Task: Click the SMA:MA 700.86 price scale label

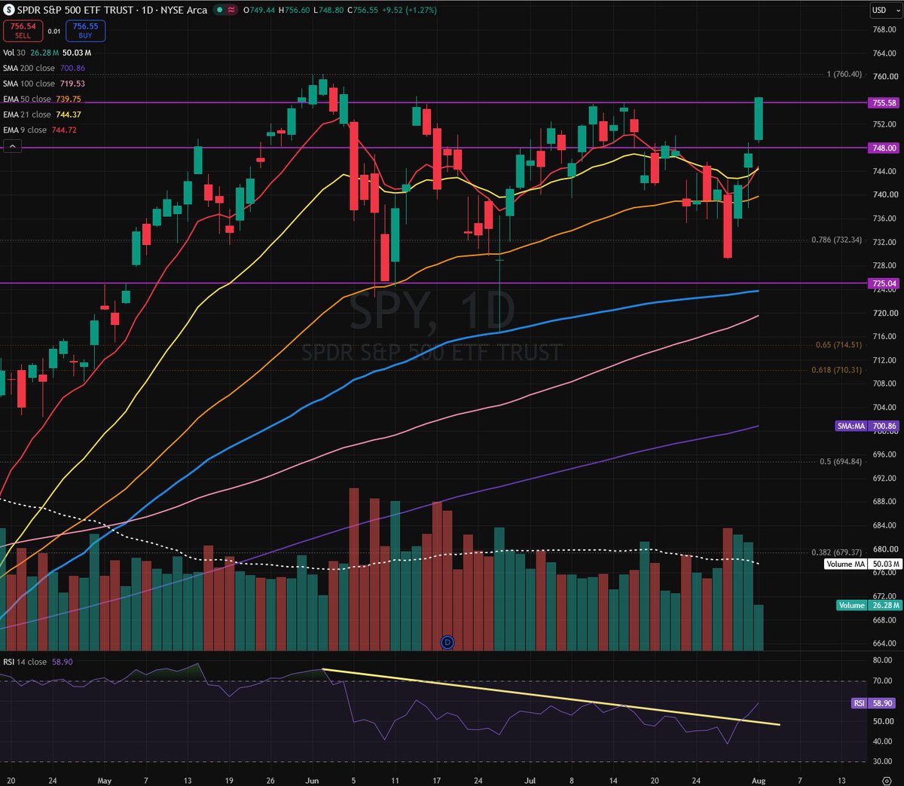Action: pyautogui.click(x=867, y=426)
